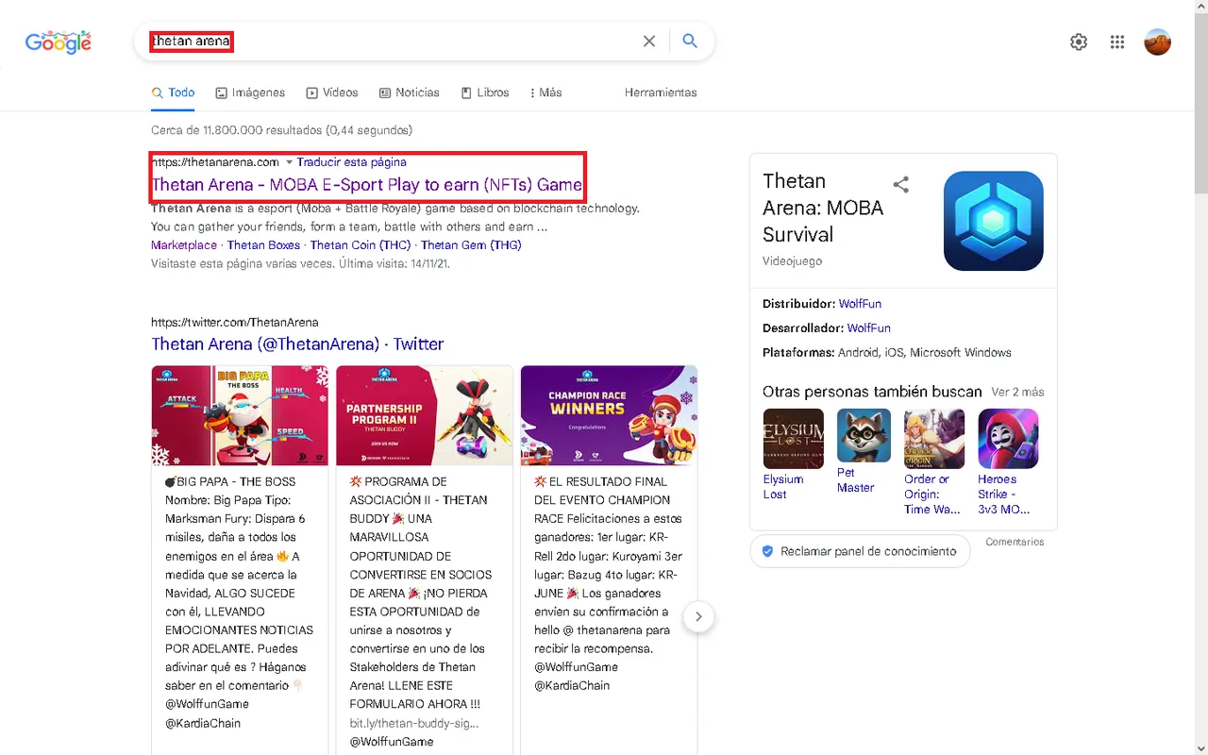Open the Heroes Strike game thumbnail
The width and height of the screenshot is (1208, 755).
(1008, 439)
